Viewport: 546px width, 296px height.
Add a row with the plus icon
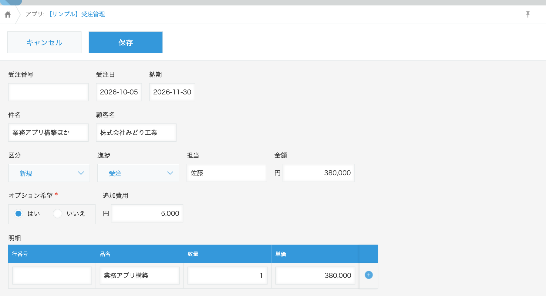(369, 275)
